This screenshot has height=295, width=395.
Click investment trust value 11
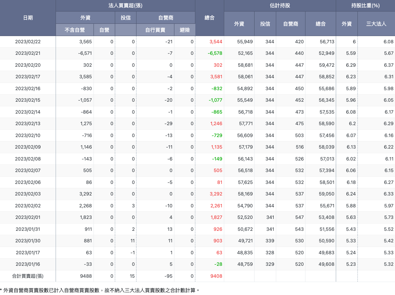133,241
